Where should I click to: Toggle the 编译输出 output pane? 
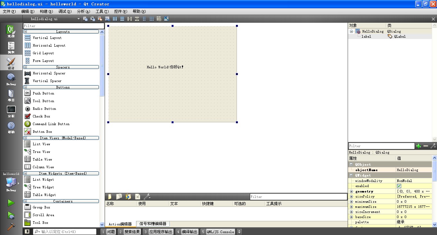click(x=187, y=232)
